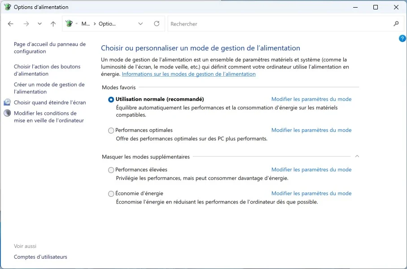This screenshot has height=269, width=407.
Task: Click heading Choisir ou personnaliser un mode
Action: tap(201, 48)
